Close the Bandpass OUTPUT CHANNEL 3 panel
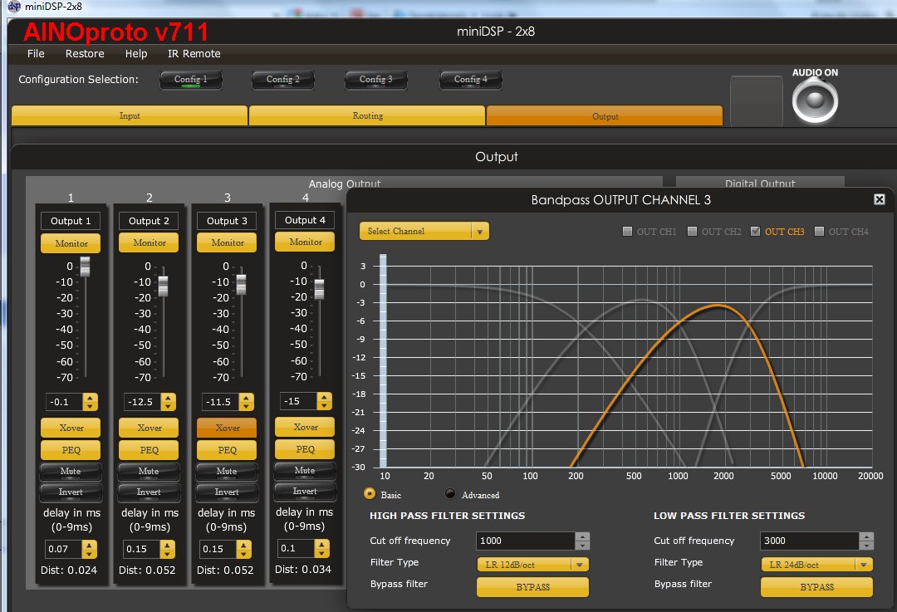897x612 pixels. [880, 199]
